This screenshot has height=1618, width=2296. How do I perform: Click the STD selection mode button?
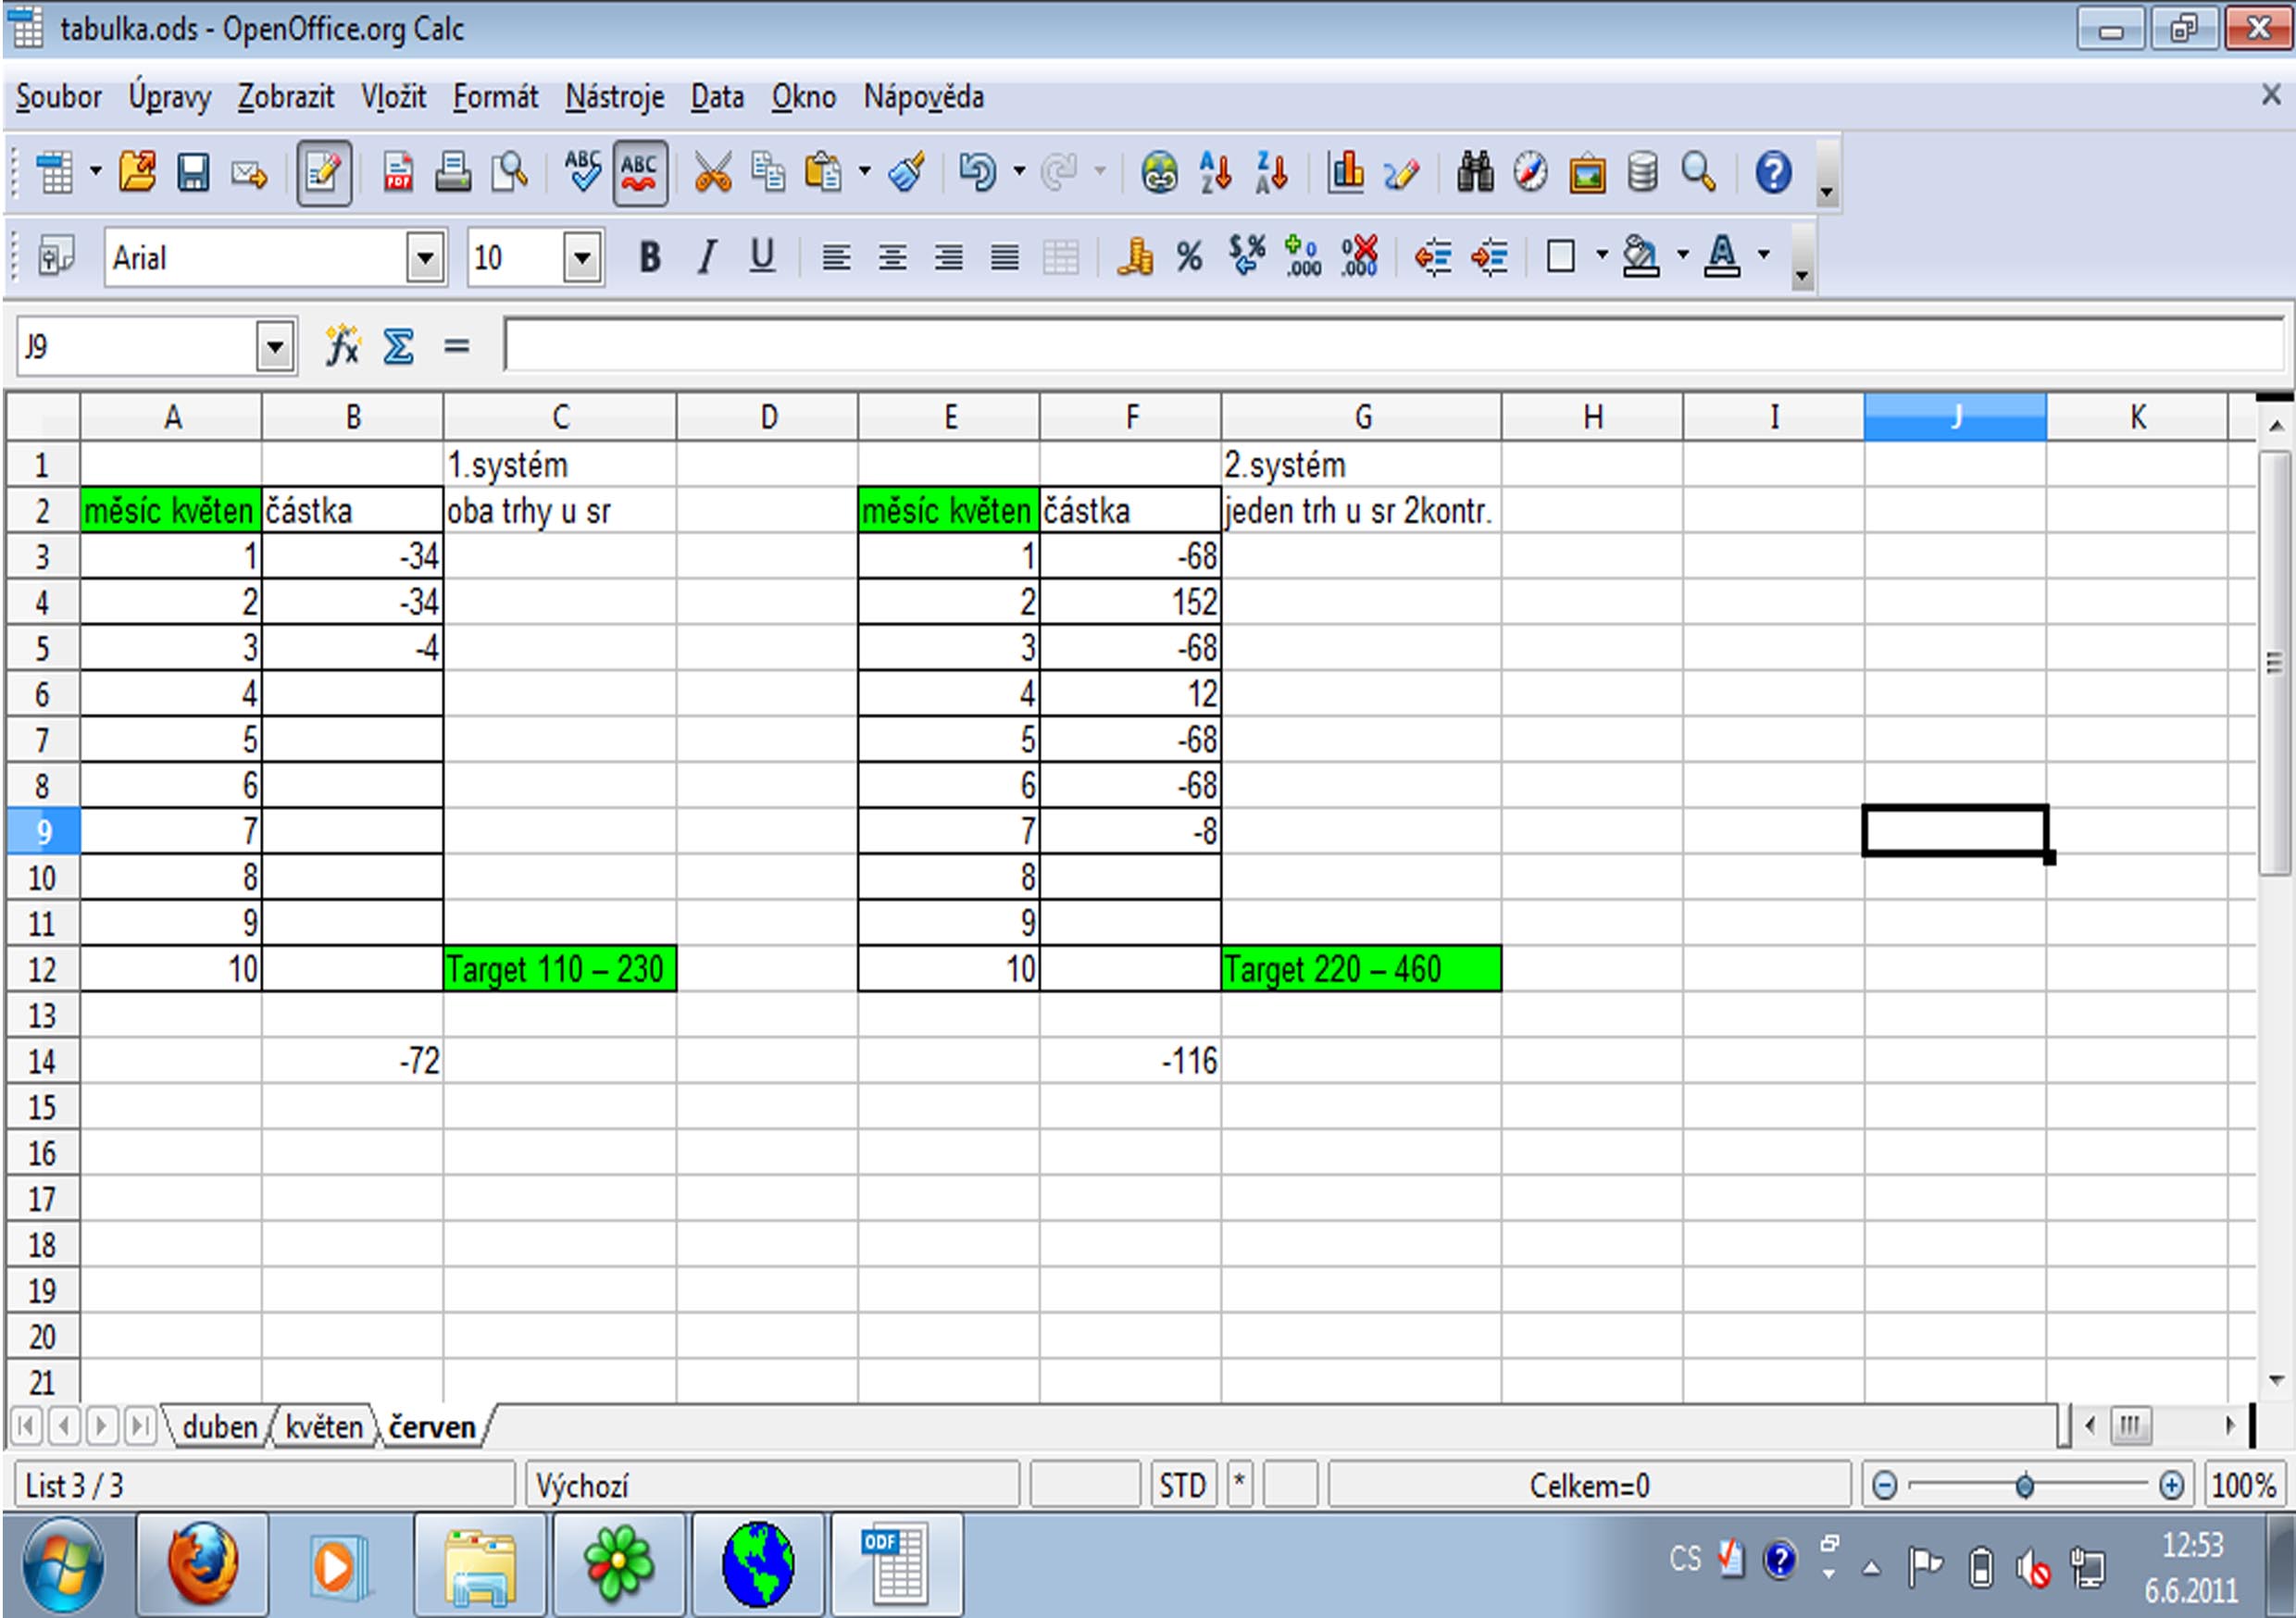pyautogui.click(x=1182, y=1486)
